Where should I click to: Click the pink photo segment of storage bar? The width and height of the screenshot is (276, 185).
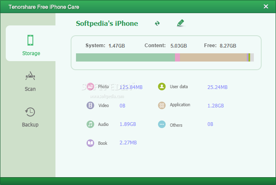(x=177, y=57)
